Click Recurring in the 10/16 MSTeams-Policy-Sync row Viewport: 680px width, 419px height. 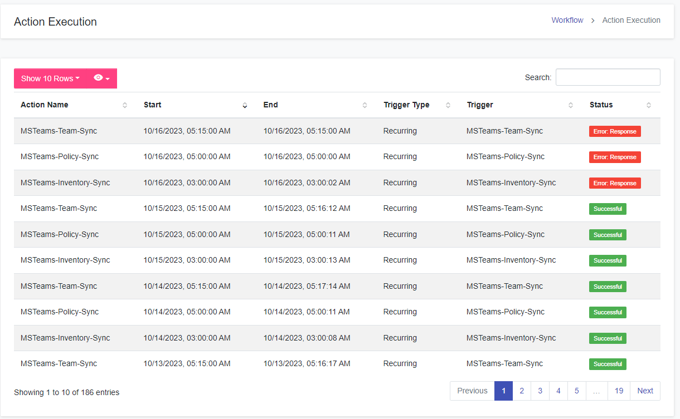(400, 156)
